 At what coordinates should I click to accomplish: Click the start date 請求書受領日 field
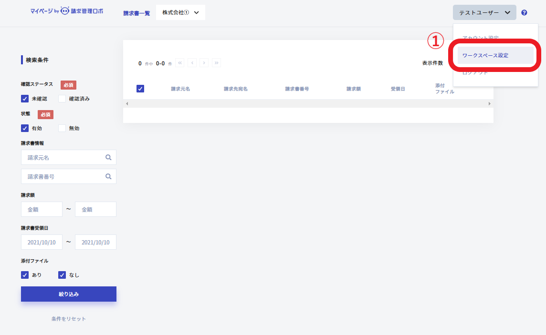tap(42, 242)
